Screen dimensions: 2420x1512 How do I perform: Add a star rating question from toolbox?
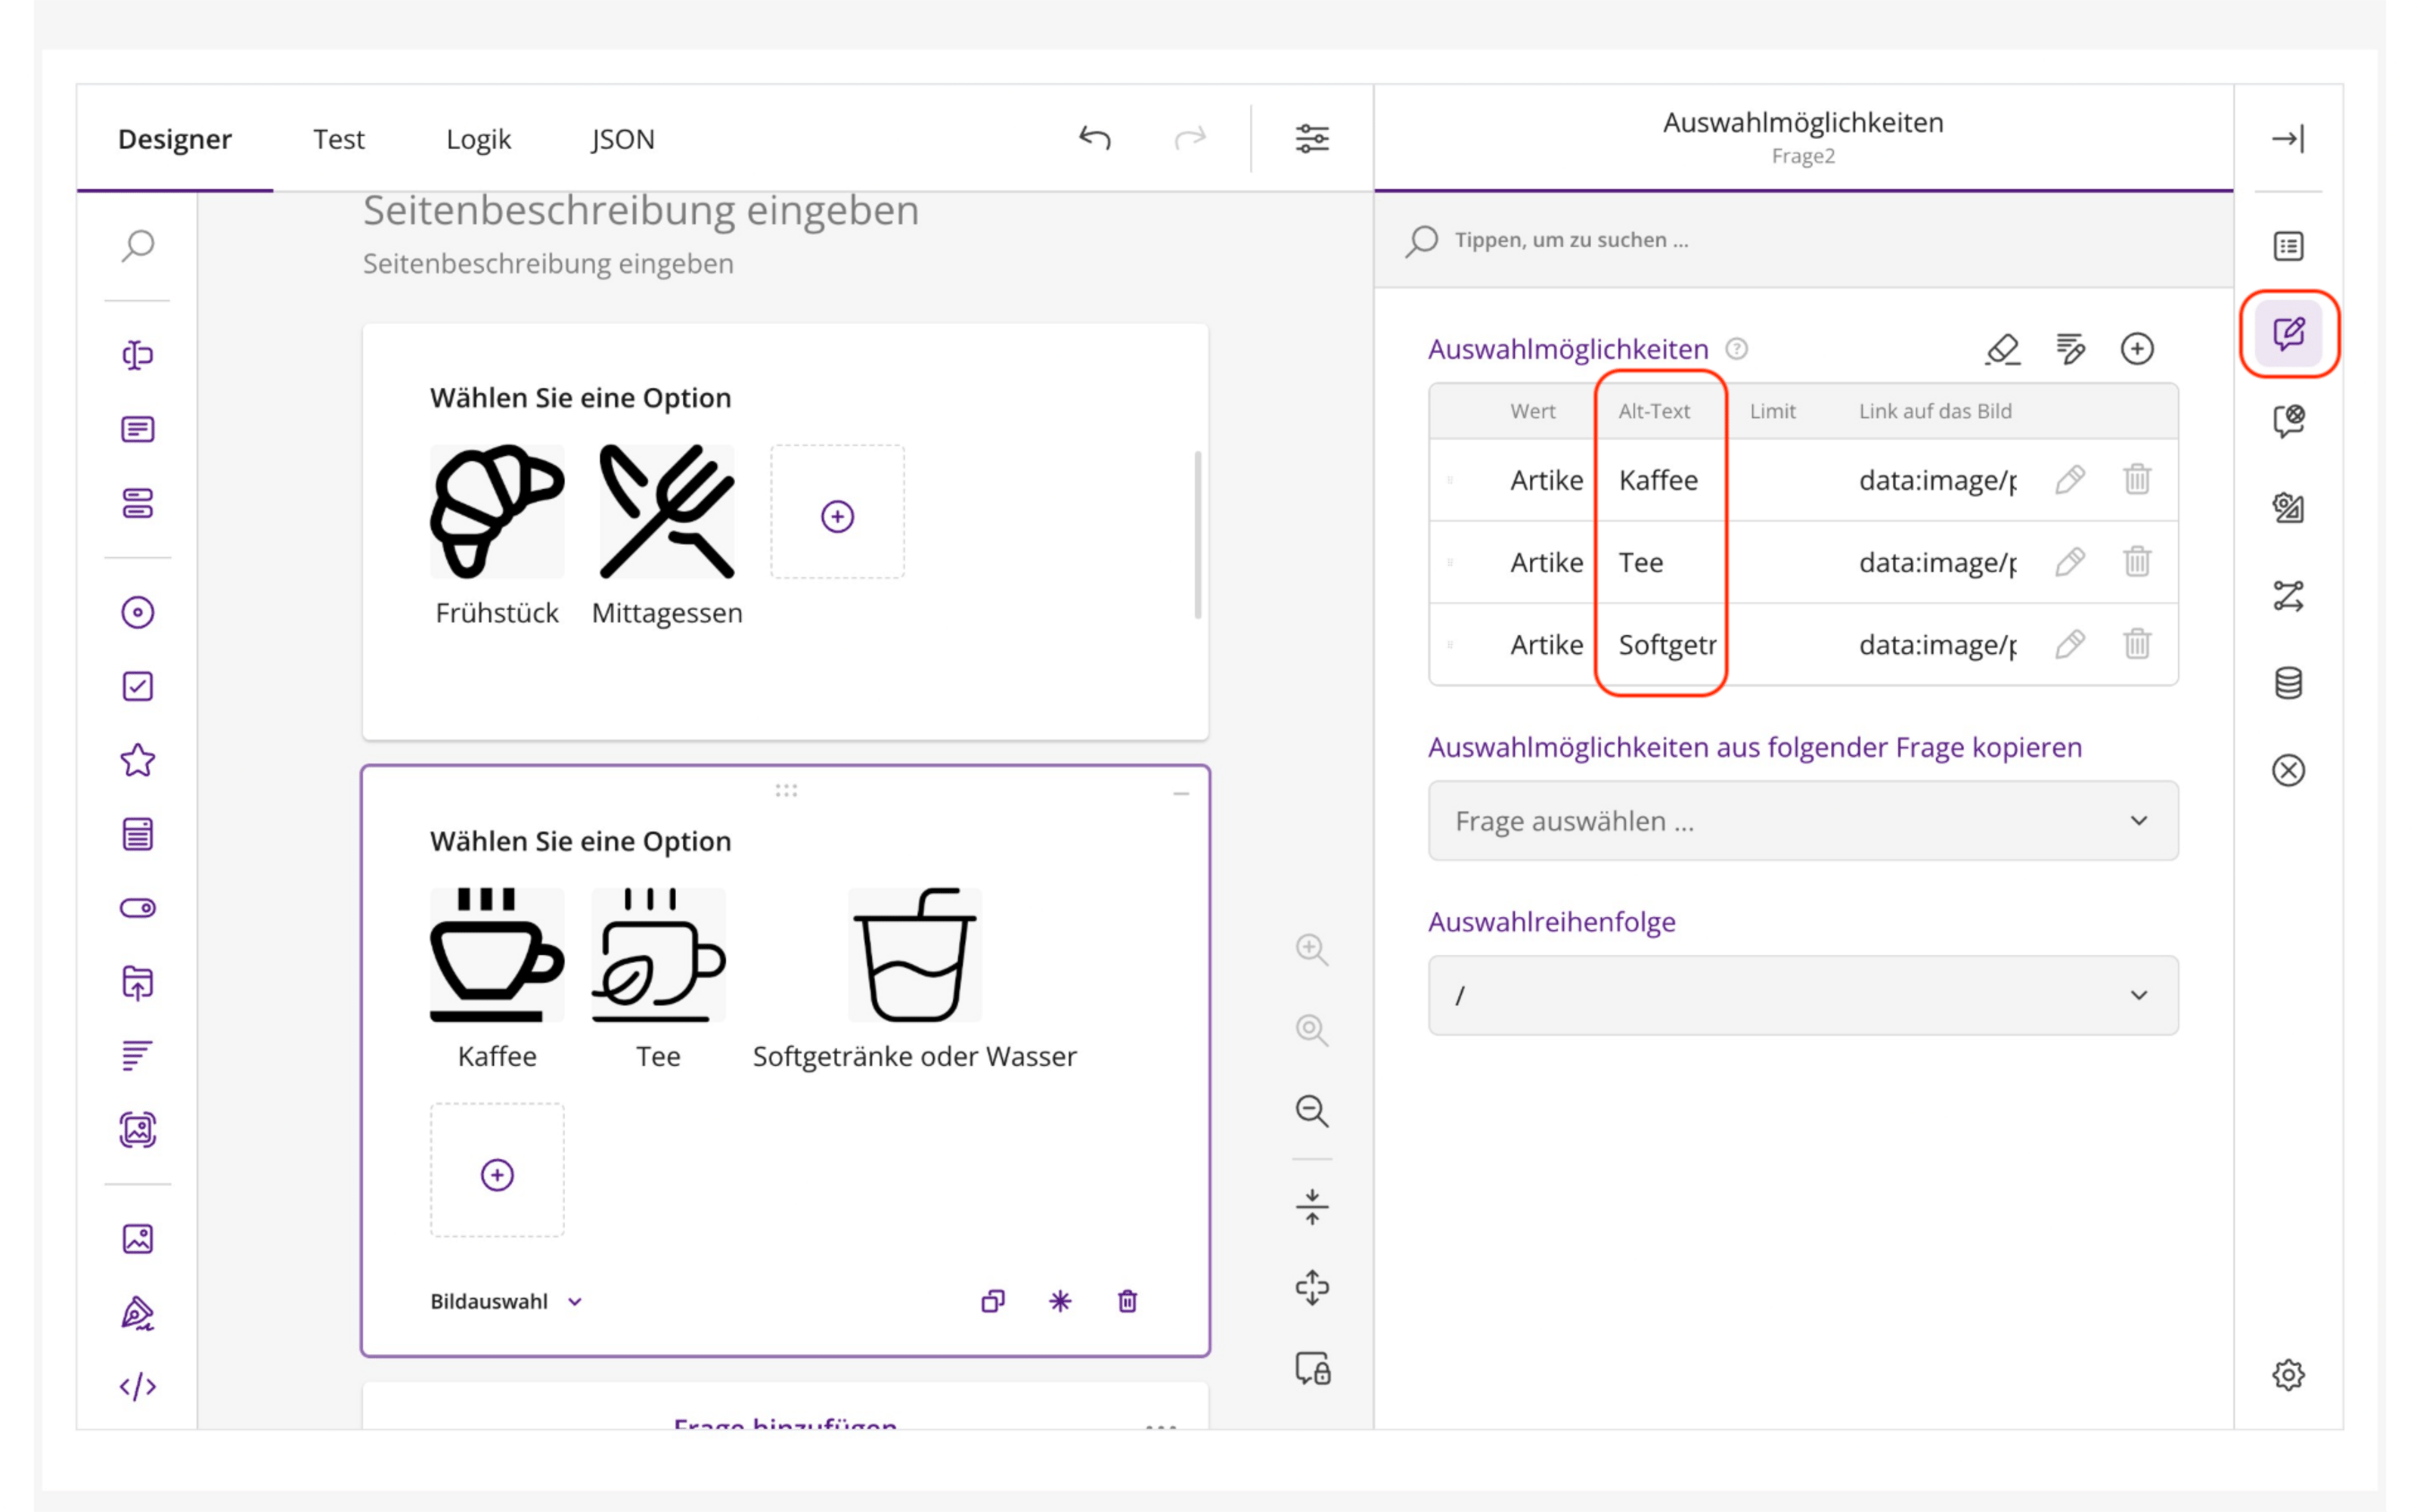pyautogui.click(x=138, y=760)
